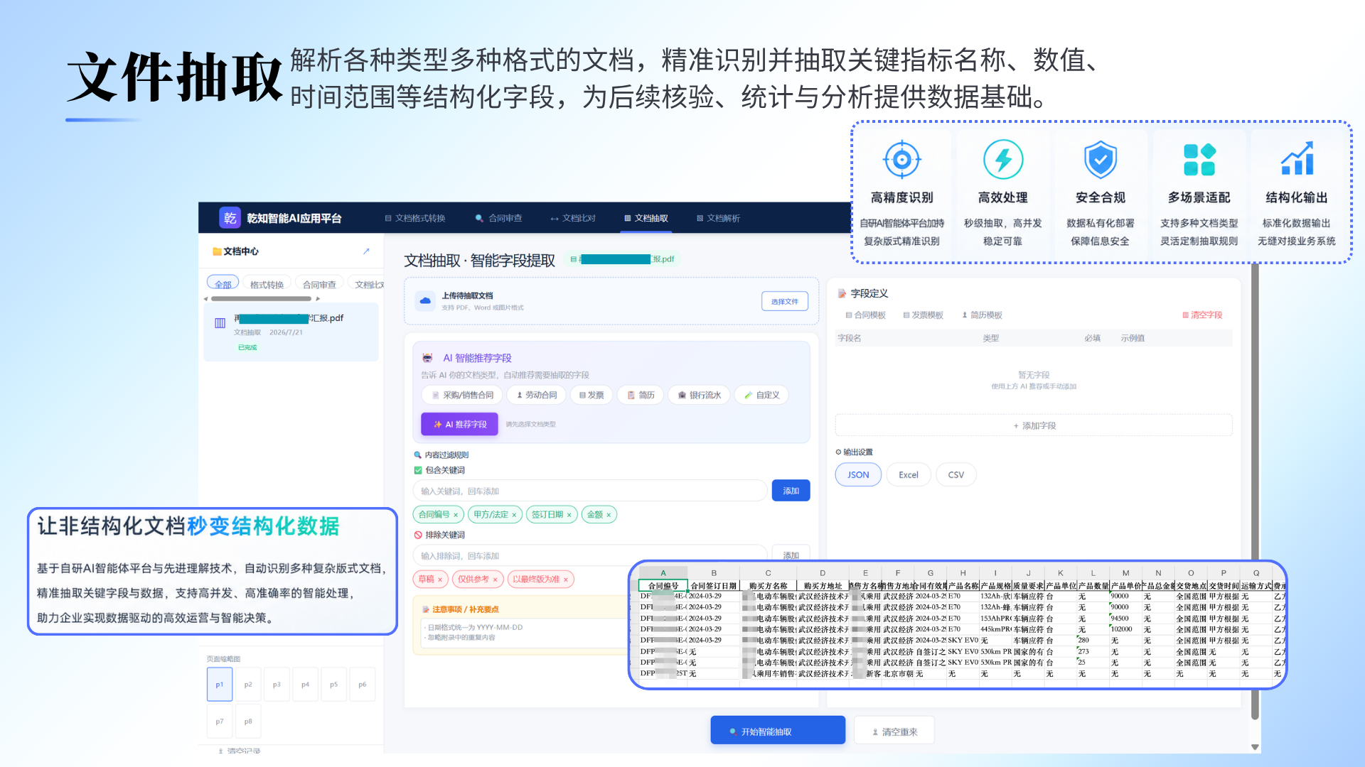Open page thumbnail p2
This screenshot has width=1365, height=767.
click(248, 685)
